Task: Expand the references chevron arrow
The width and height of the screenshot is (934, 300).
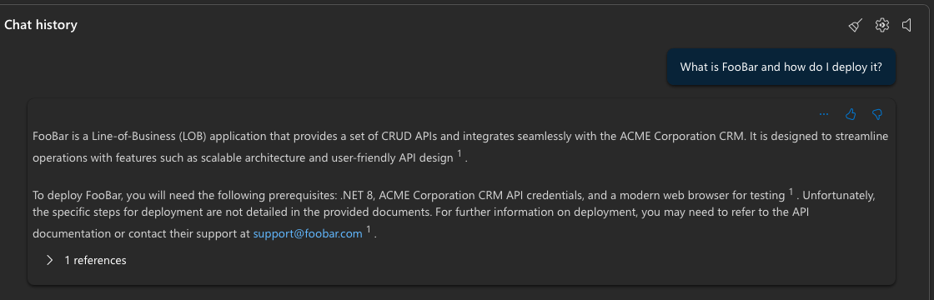Action: pos(50,260)
